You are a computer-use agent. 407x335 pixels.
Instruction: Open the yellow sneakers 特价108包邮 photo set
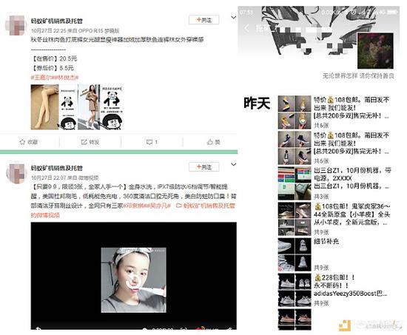pyautogui.click(x=295, y=112)
